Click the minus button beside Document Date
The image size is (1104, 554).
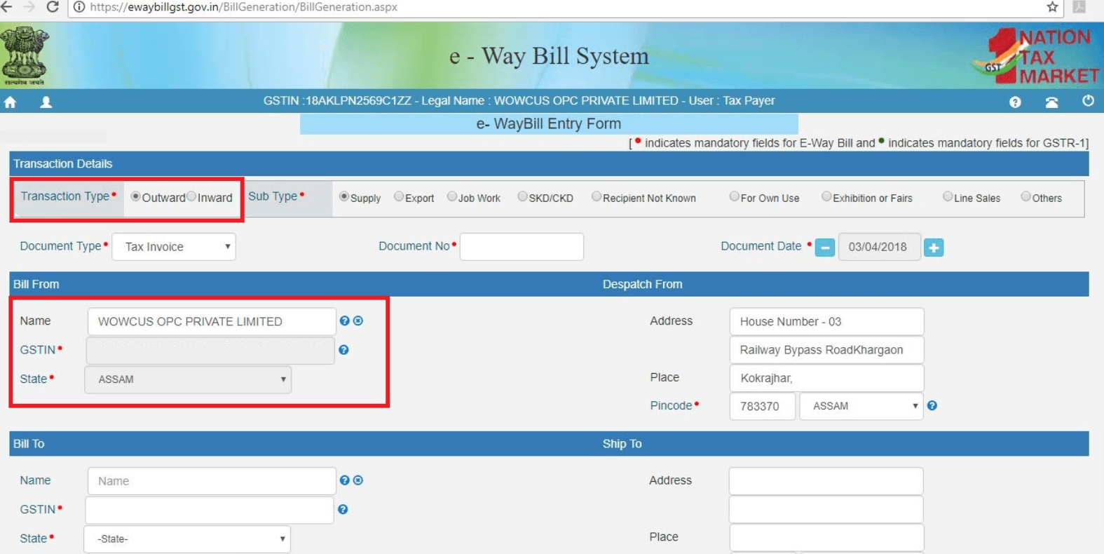pyautogui.click(x=825, y=248)
